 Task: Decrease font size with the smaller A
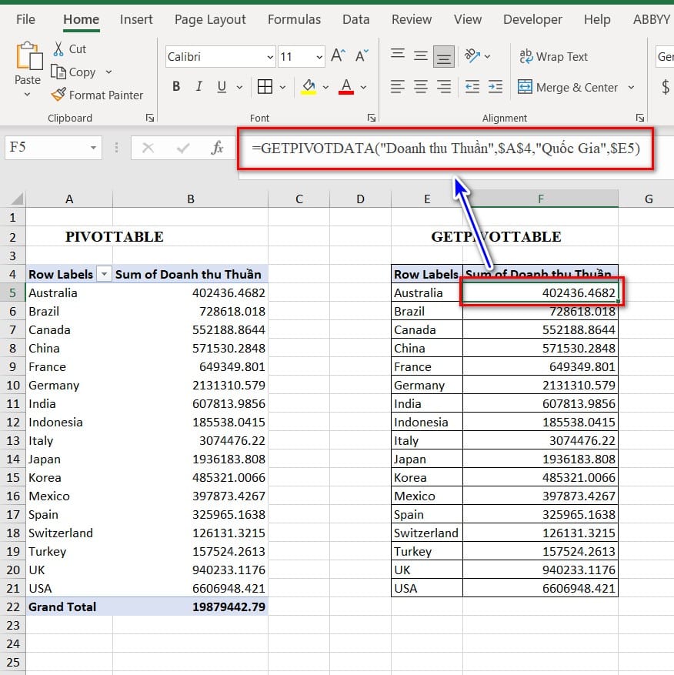362,56
